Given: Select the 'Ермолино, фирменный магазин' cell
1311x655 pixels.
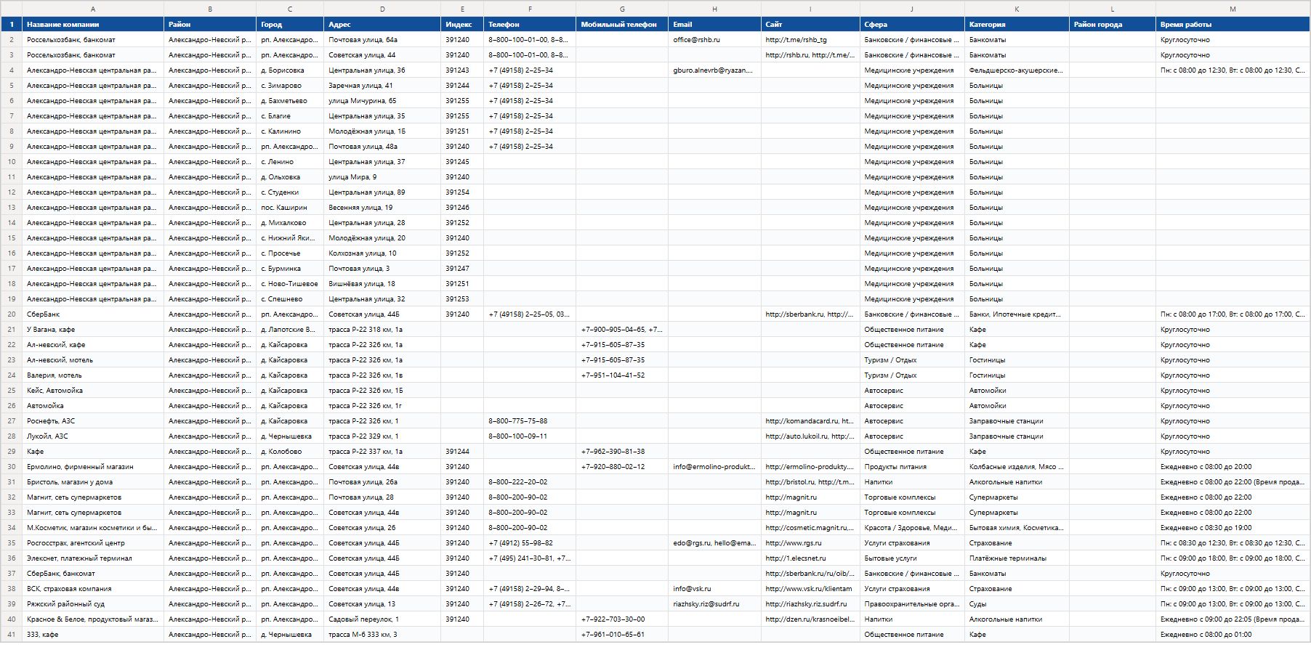Looking at the screenshot, I should (93, 467).
